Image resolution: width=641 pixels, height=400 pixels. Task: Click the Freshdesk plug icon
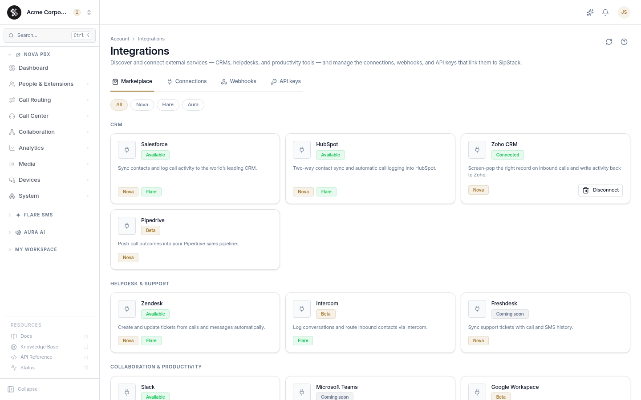point(477,309)
